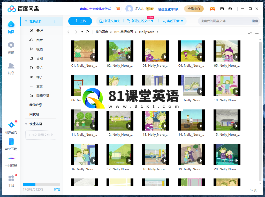The width and height of the screenshot is (265, 197).
Task: Click the 20. Nelly_Nora file name
Action: 227,169
